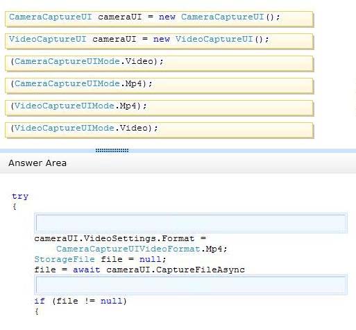Click the try keyword
Screen dimensions: 356x330
click(20, 197)
